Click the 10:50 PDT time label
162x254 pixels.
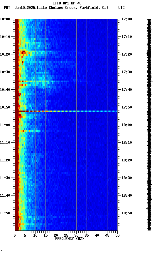(5, 107)
